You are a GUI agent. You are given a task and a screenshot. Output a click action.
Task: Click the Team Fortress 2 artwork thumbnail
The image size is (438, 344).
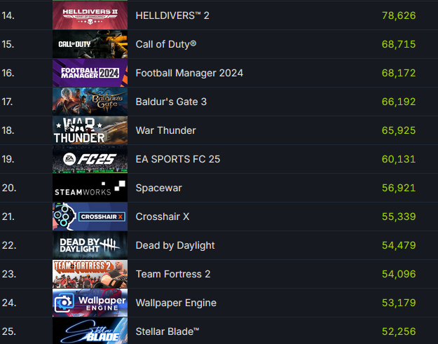(x=90, y=274)
